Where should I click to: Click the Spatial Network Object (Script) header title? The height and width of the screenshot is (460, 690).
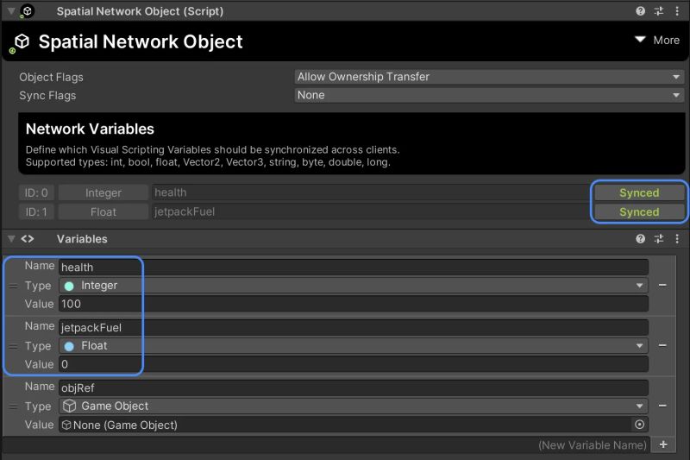coord(140,11)
